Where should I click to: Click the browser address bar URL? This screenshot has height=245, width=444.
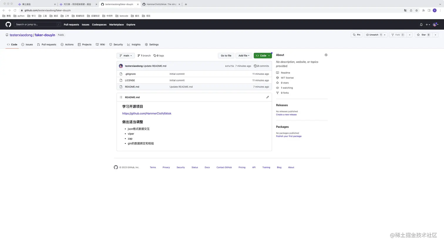(48, 10)
